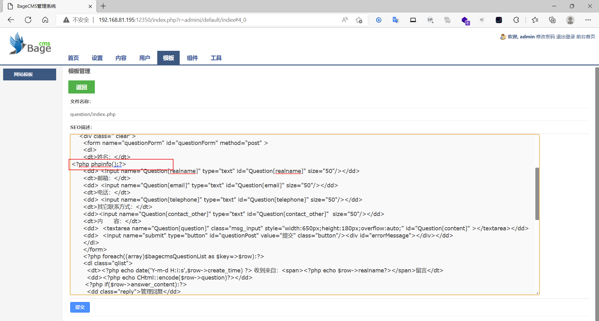Open the Favorites list icon
Screen dimensions: 599x321
[535, 20]
